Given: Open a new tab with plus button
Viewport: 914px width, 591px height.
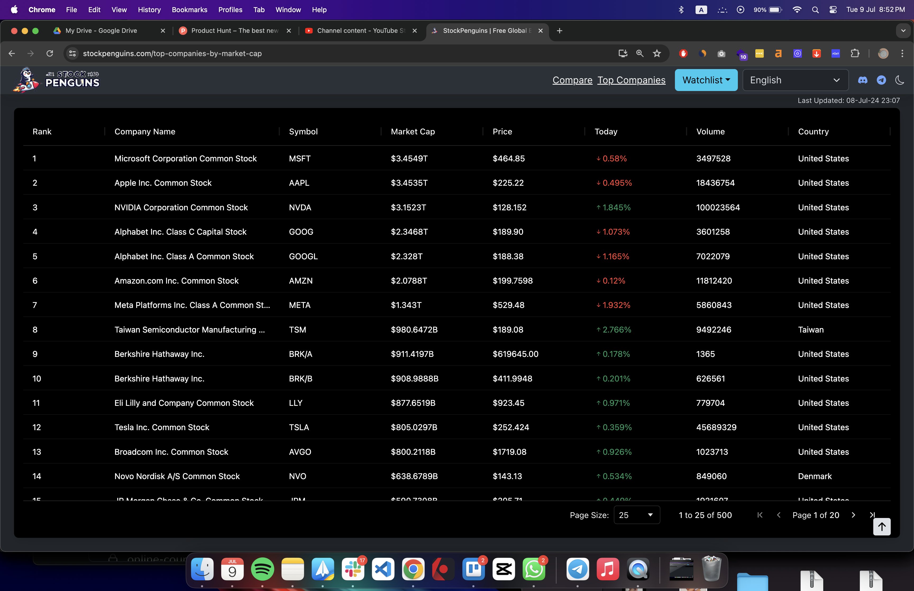Looking at the screenshot, I should pos(560,31).
